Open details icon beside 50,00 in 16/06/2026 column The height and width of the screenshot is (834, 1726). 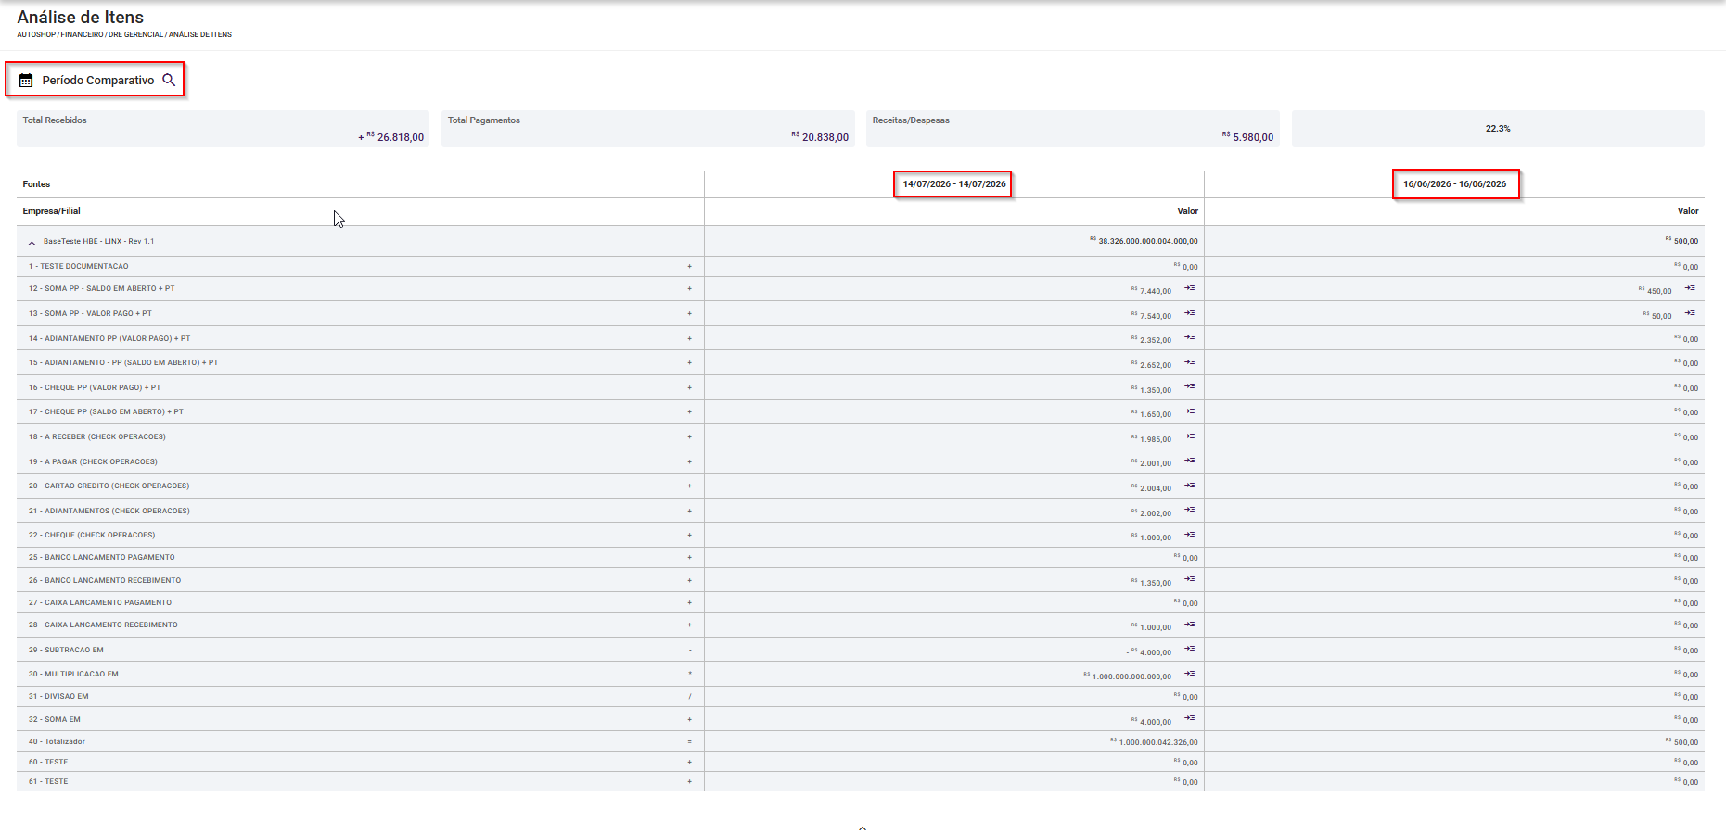[x=1690, y=313]
